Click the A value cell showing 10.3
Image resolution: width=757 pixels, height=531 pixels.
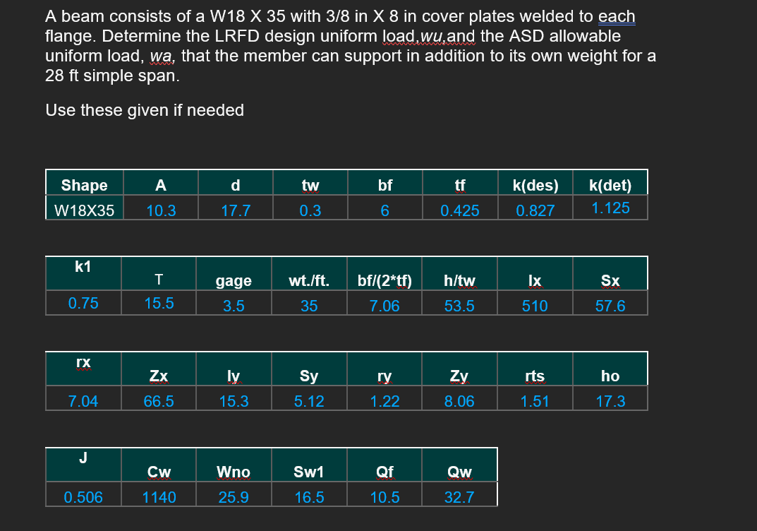click(160, 208)
